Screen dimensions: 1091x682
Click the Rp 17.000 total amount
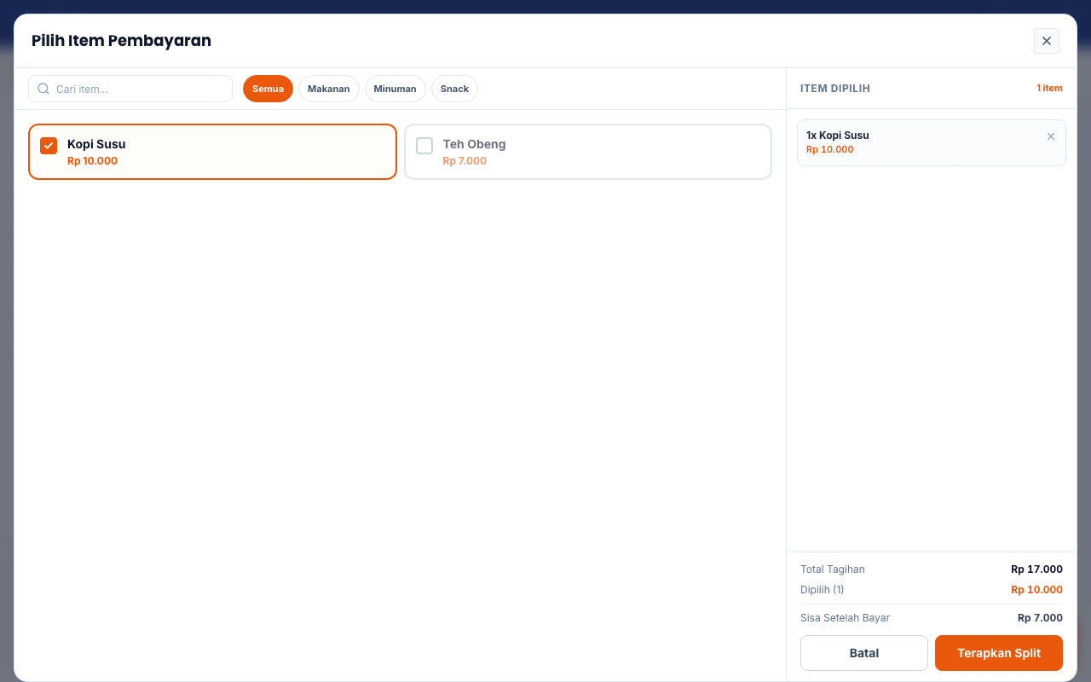click(x=1036, y=569)
